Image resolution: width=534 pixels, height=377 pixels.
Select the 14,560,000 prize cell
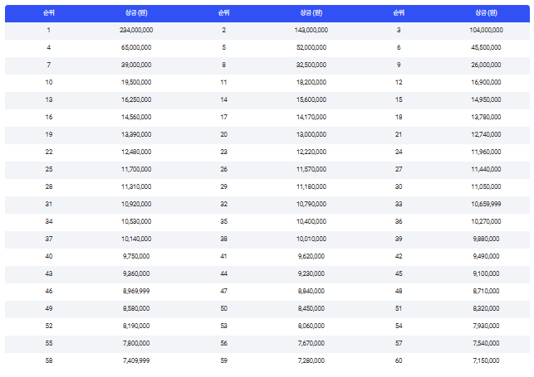(136, 117)
